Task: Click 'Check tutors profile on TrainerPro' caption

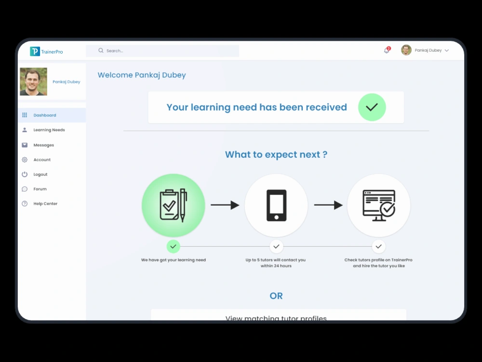Action: (378, 260)
